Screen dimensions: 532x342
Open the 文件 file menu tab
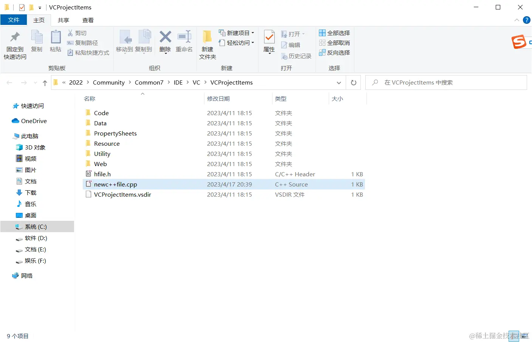14,20
